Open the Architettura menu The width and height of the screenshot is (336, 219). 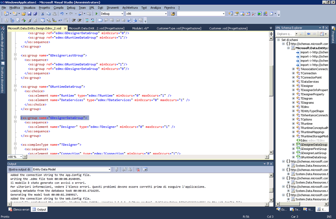[x=130, y=7]
